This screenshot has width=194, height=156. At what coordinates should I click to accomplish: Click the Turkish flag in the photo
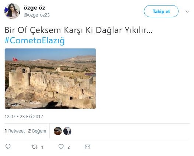point(15,59)
